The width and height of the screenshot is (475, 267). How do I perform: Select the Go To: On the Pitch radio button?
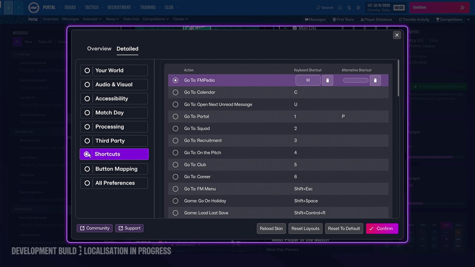pyautogui.click(x=175, y=153)
